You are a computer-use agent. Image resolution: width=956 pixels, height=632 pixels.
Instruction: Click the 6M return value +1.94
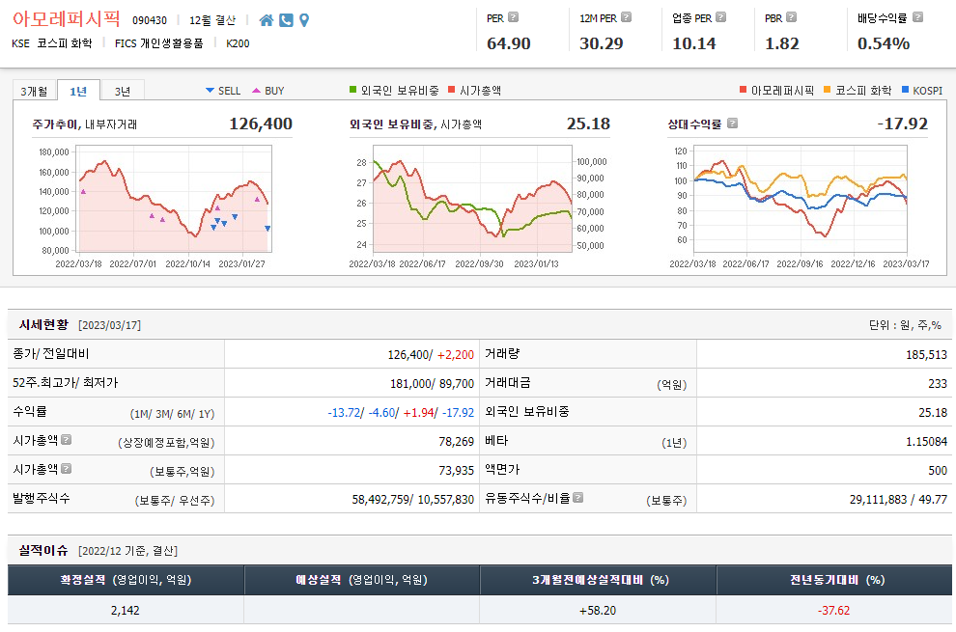point(418,413)
